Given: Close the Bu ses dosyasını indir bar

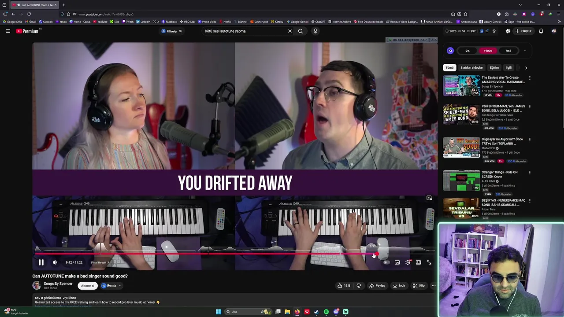Looking at the screenshot, I should [435, 40].
